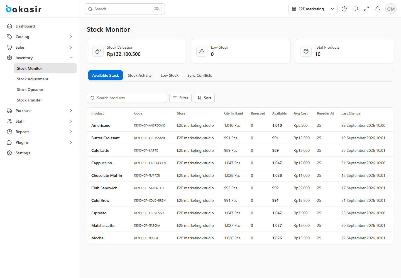Click the bakasir logo
The width and height of the screenshot is (401, 278).
(x=24, y=9)
